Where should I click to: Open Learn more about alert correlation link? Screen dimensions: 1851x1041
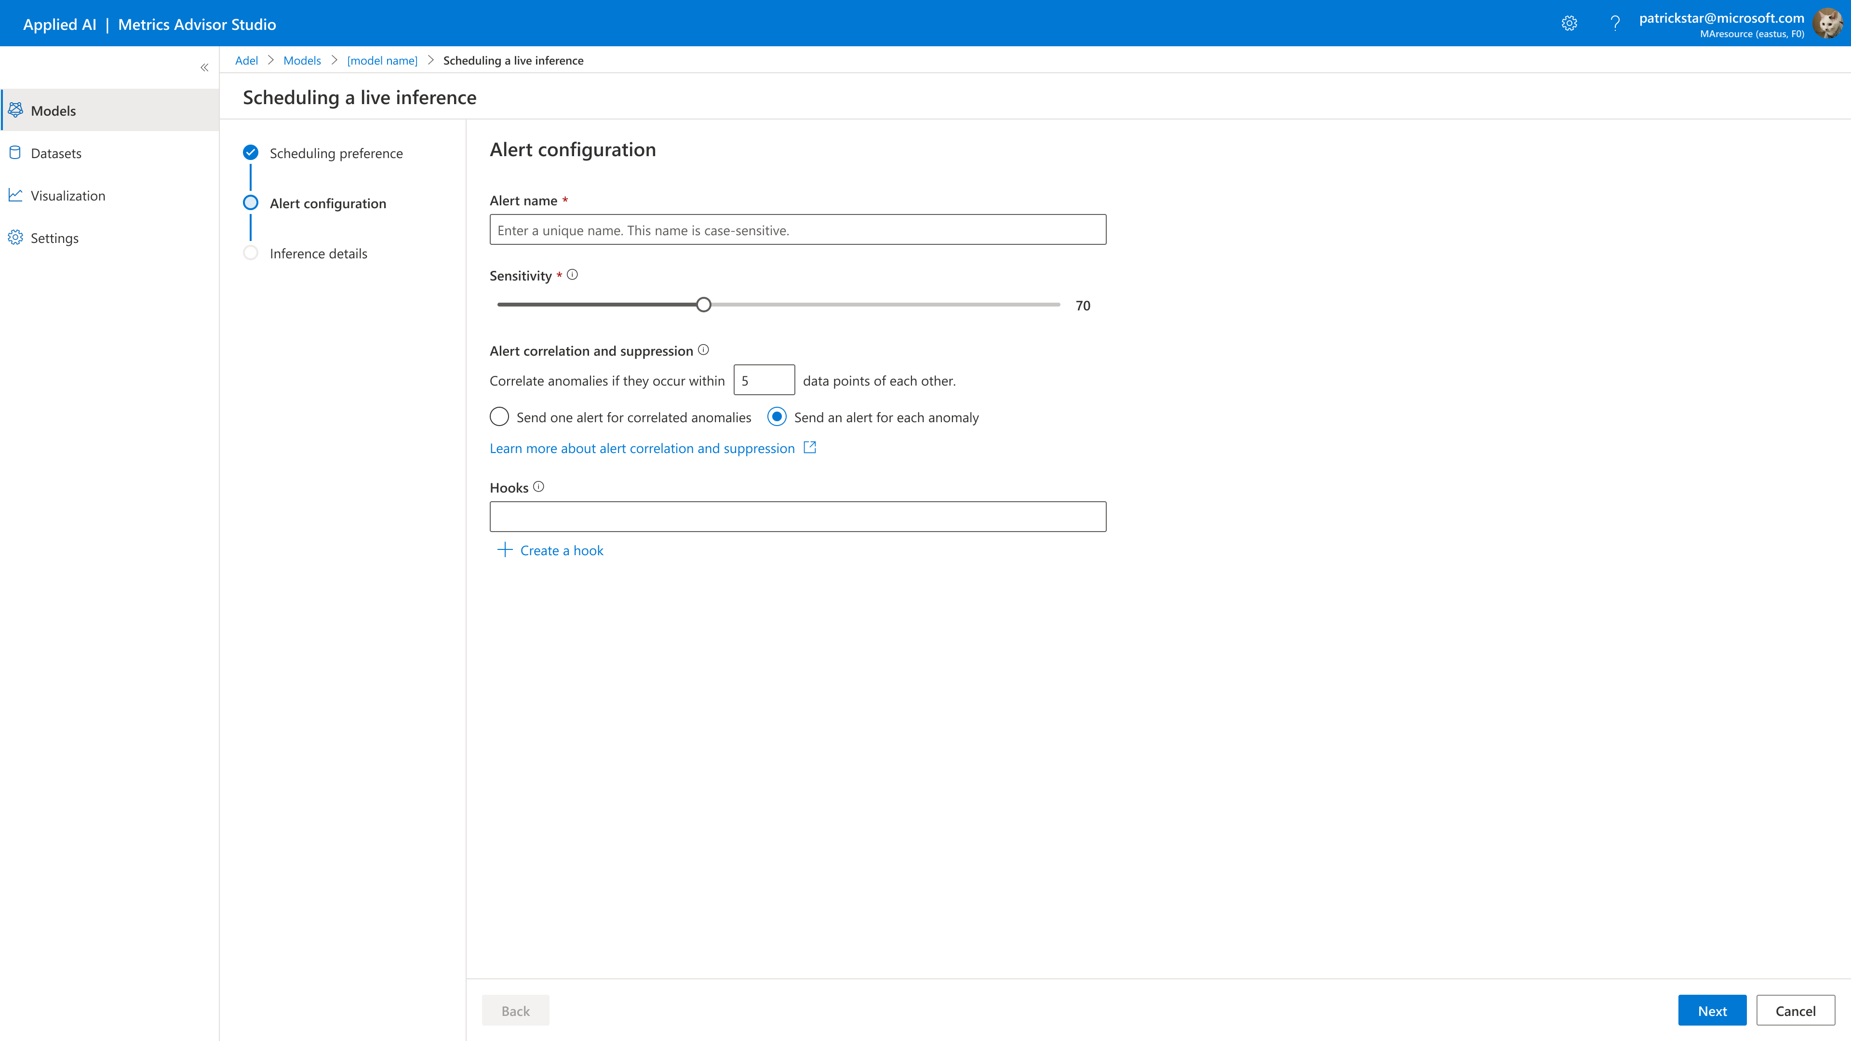[x=642, y=448]
